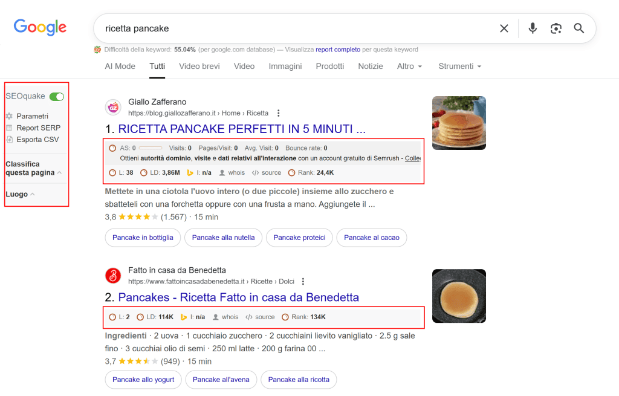This screenshot has height=396, width=619.
Task: Click the AS score progress bar
Action: pos(151,148)
